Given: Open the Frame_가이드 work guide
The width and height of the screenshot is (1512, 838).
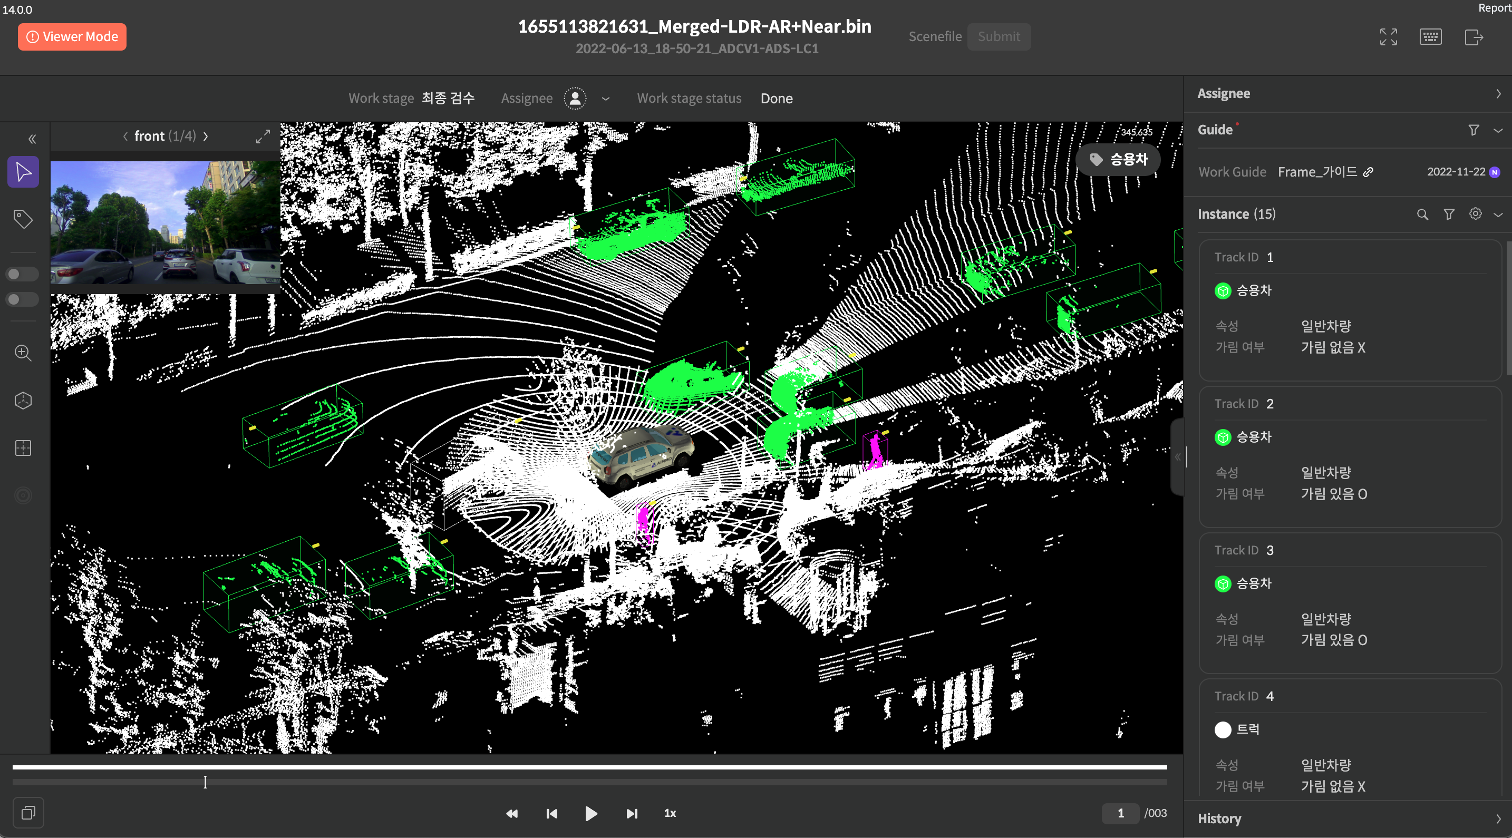Looking at the screenshot, I should [x=1317, y=172].
